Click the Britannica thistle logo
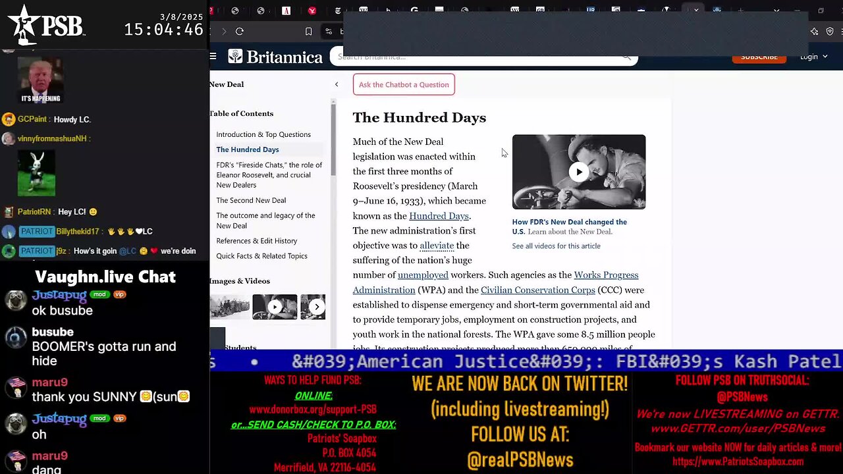 pyautogui.click(x=235, y=57)
